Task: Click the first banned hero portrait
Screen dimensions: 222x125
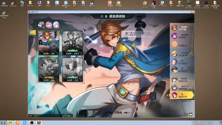Action: (41, 25)
